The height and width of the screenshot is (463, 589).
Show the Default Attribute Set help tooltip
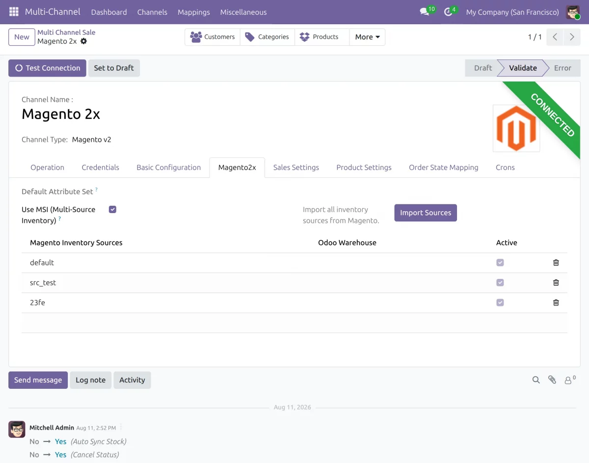coord(96,190)
